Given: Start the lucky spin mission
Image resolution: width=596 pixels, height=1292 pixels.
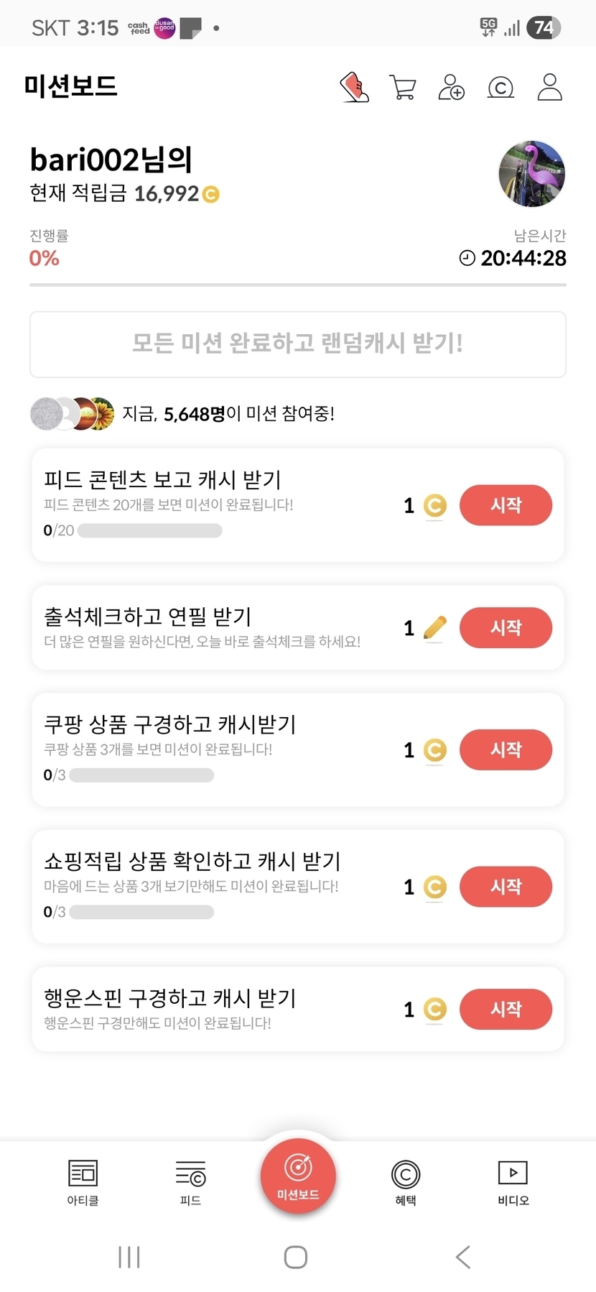Looking at the screenshot, I should (506, 1009).
